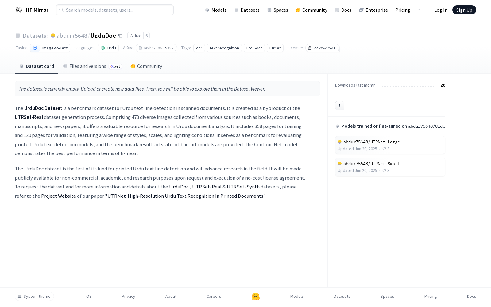This screenshot has width=491, height=307.
Task: Select the Urdu language tag
Action: click(108, 48)
